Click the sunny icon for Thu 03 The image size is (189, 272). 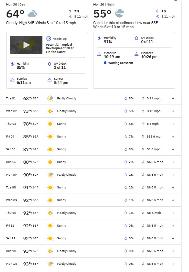tap(50, 124)
